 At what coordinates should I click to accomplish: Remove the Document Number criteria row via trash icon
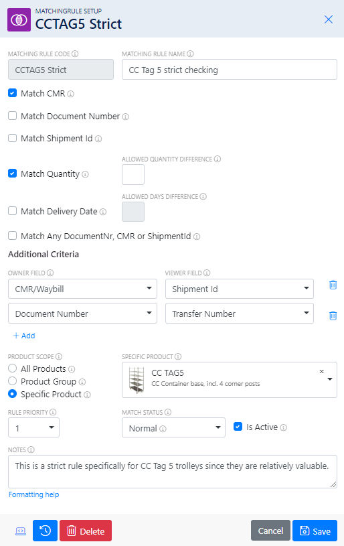click(x=333, y=316)
